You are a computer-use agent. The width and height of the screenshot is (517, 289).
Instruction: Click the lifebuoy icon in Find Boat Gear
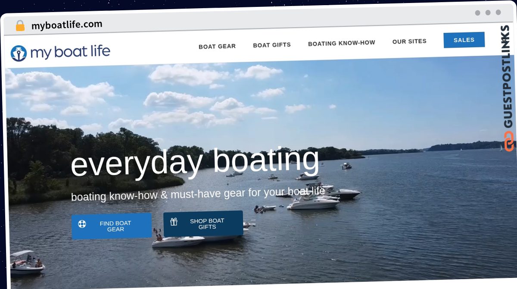pyautogui.click(x=82, y=224)
